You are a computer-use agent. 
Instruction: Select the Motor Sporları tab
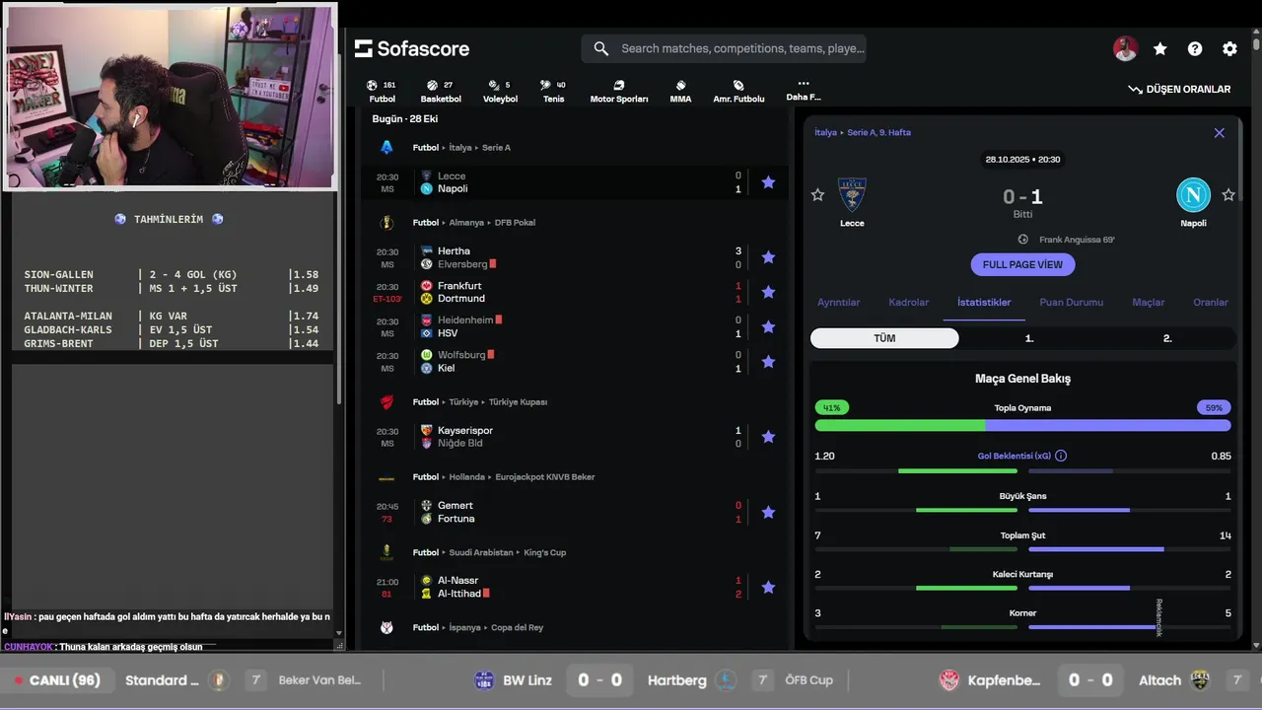pos(619,91)
